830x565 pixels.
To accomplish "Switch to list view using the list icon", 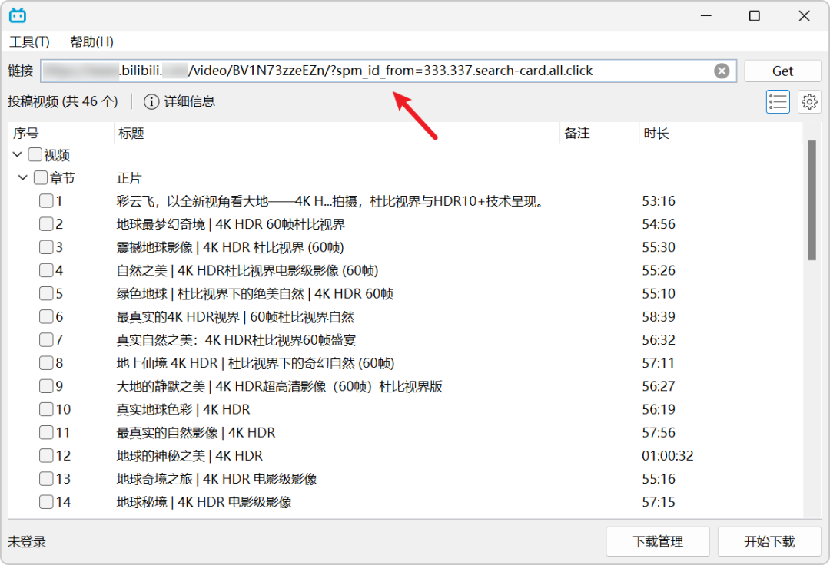I will point(778,101).
